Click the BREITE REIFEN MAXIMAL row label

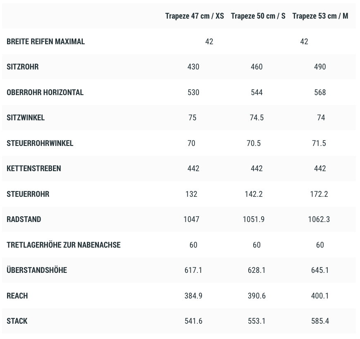pyautogui.click(x=46, y=42)
